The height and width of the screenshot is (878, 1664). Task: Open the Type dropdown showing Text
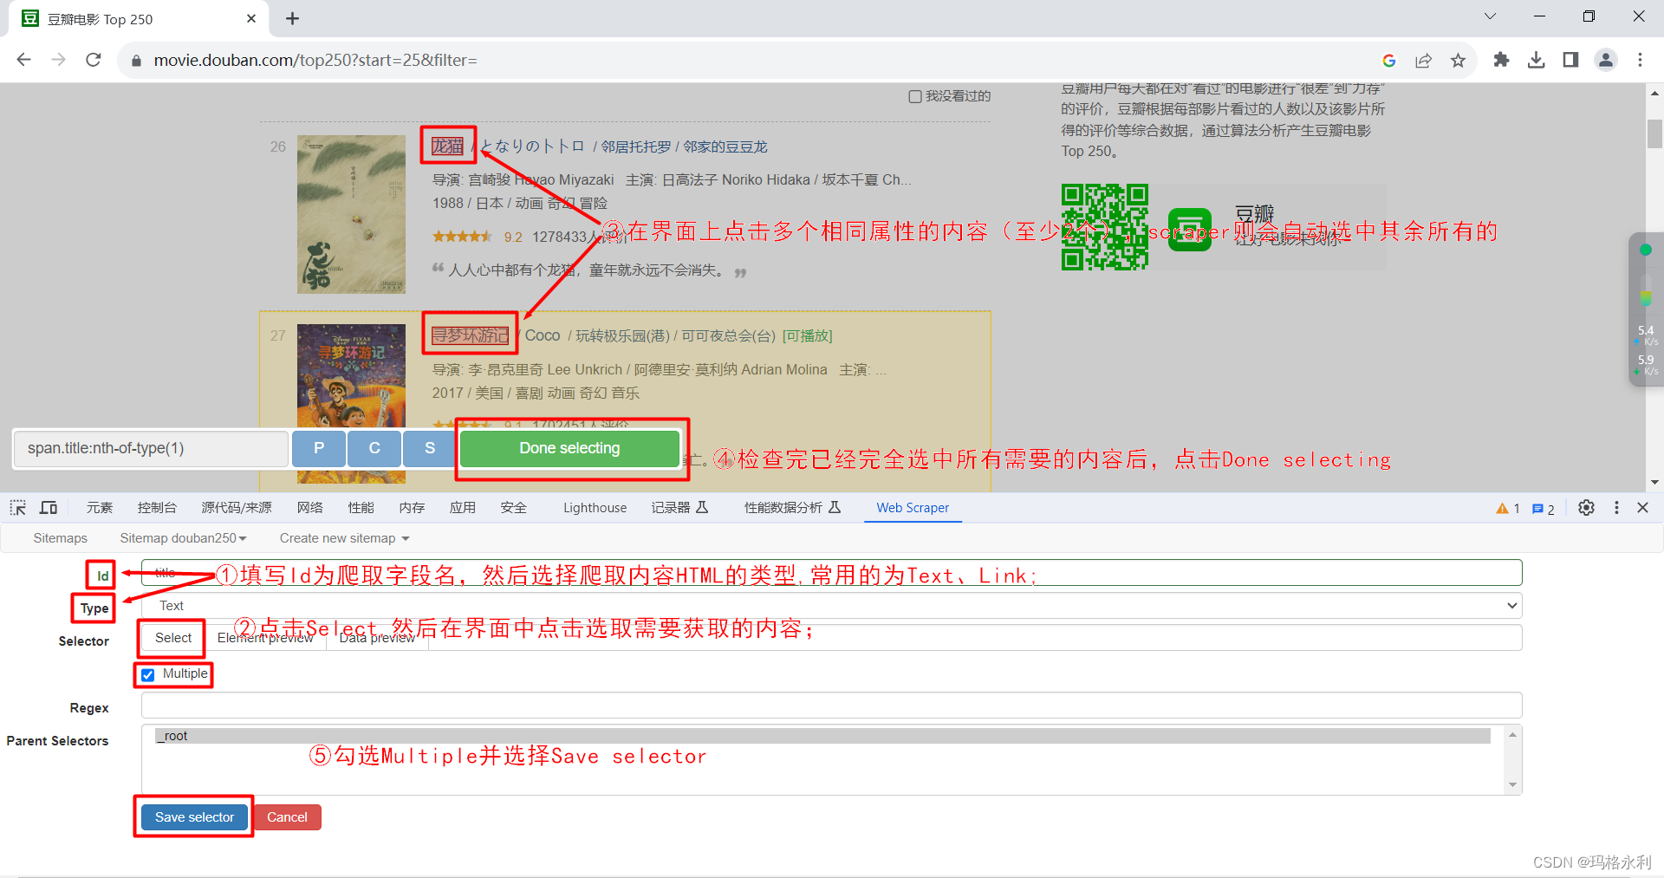[x=831, y=606]
